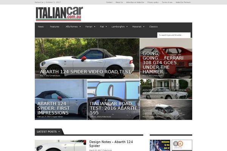Open ItalianCar Partners link
The height and width of the screenshot is (151, 227).
tap(183, 2)
